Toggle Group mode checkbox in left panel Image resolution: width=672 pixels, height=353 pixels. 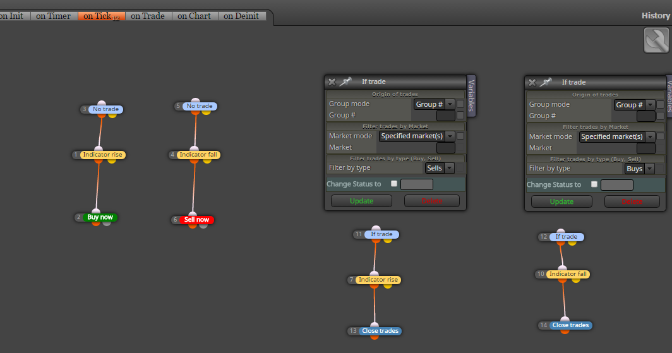pos(460,104)
